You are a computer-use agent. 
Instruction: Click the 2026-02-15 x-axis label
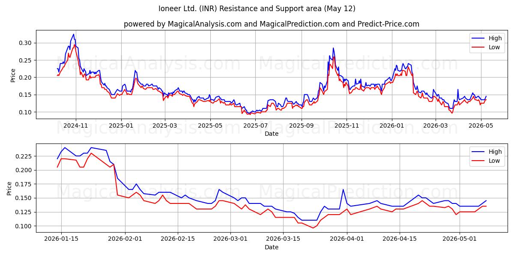[178, 239]
